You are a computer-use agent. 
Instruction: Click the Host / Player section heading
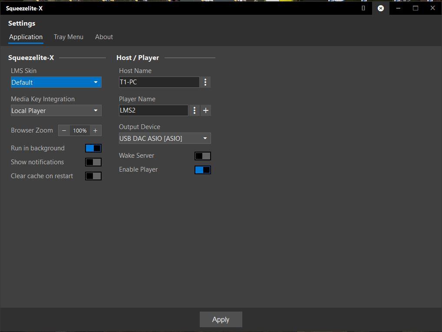(x=138, y=57)
